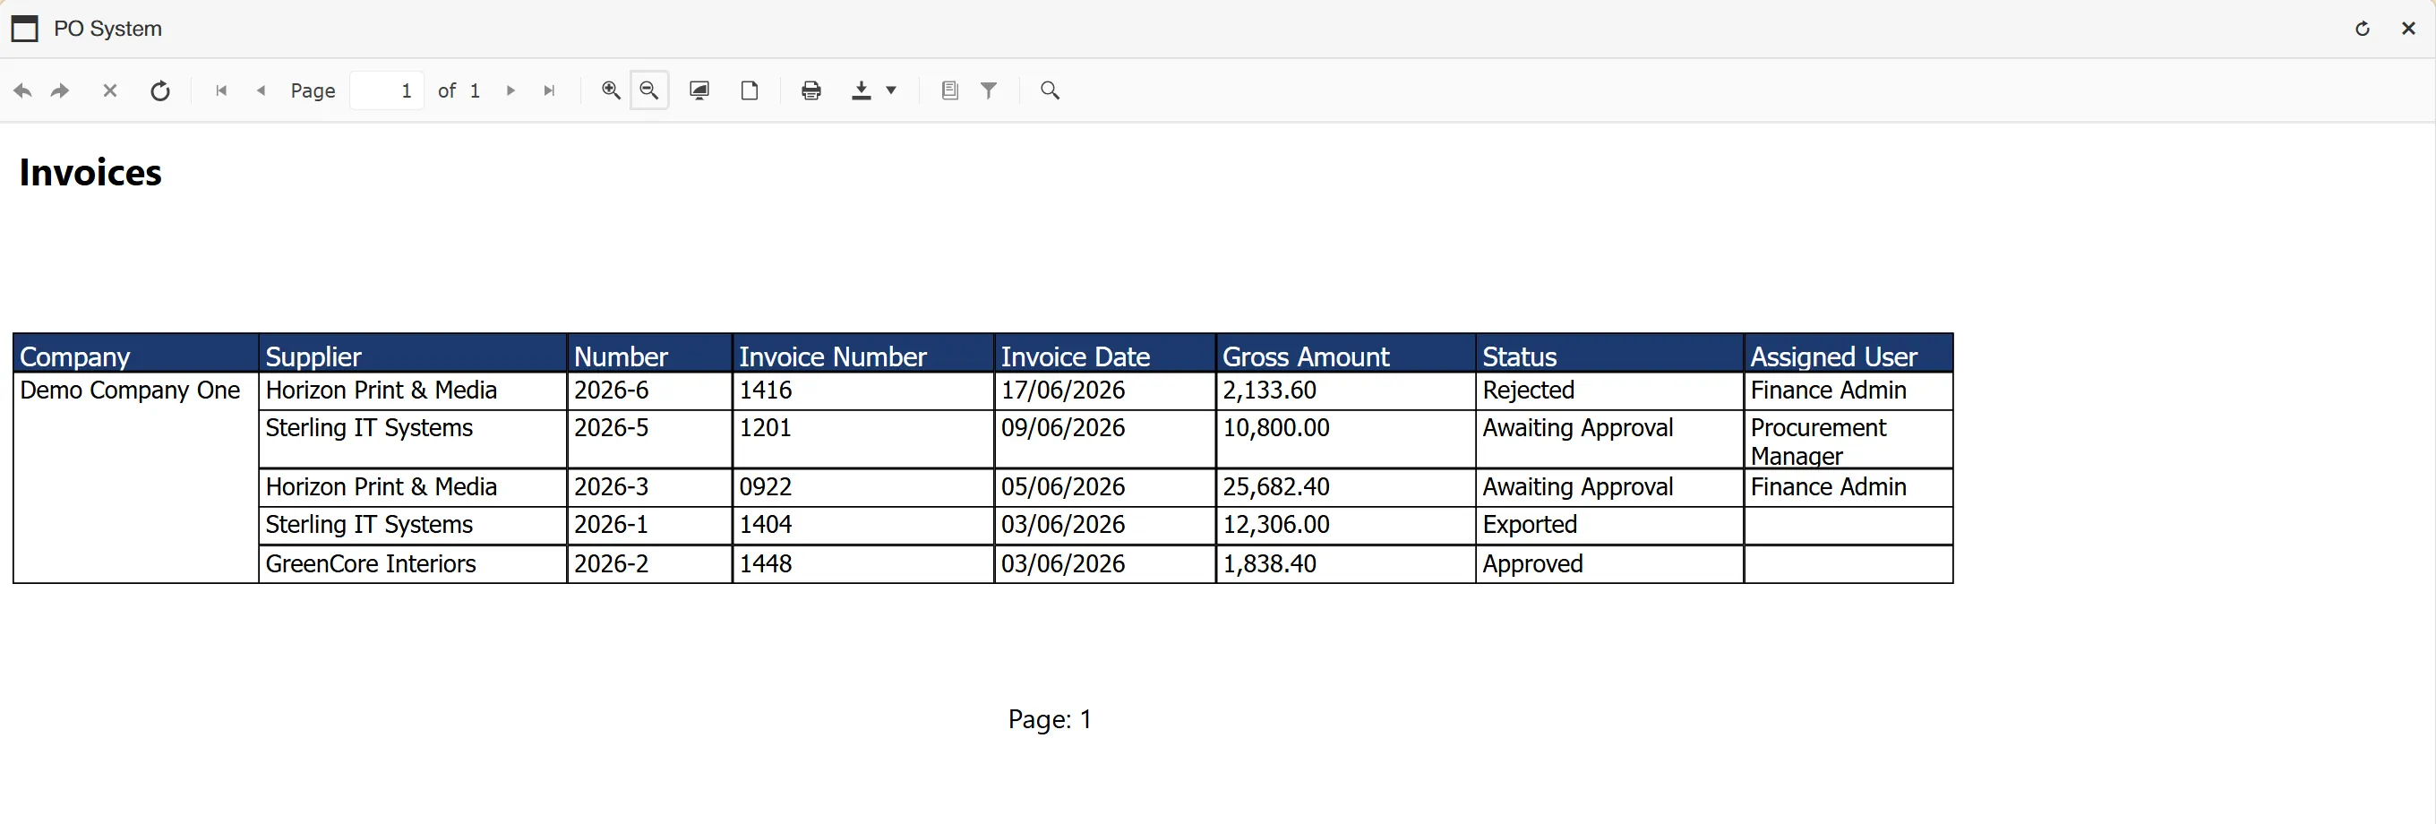Click gross amount 10,800.00

[x=1346, y=439]
